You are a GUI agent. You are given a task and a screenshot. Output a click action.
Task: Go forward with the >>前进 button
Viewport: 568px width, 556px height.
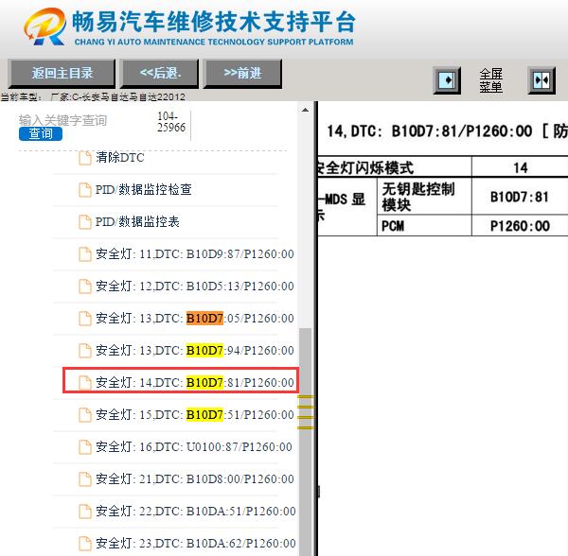pos(242,74)
